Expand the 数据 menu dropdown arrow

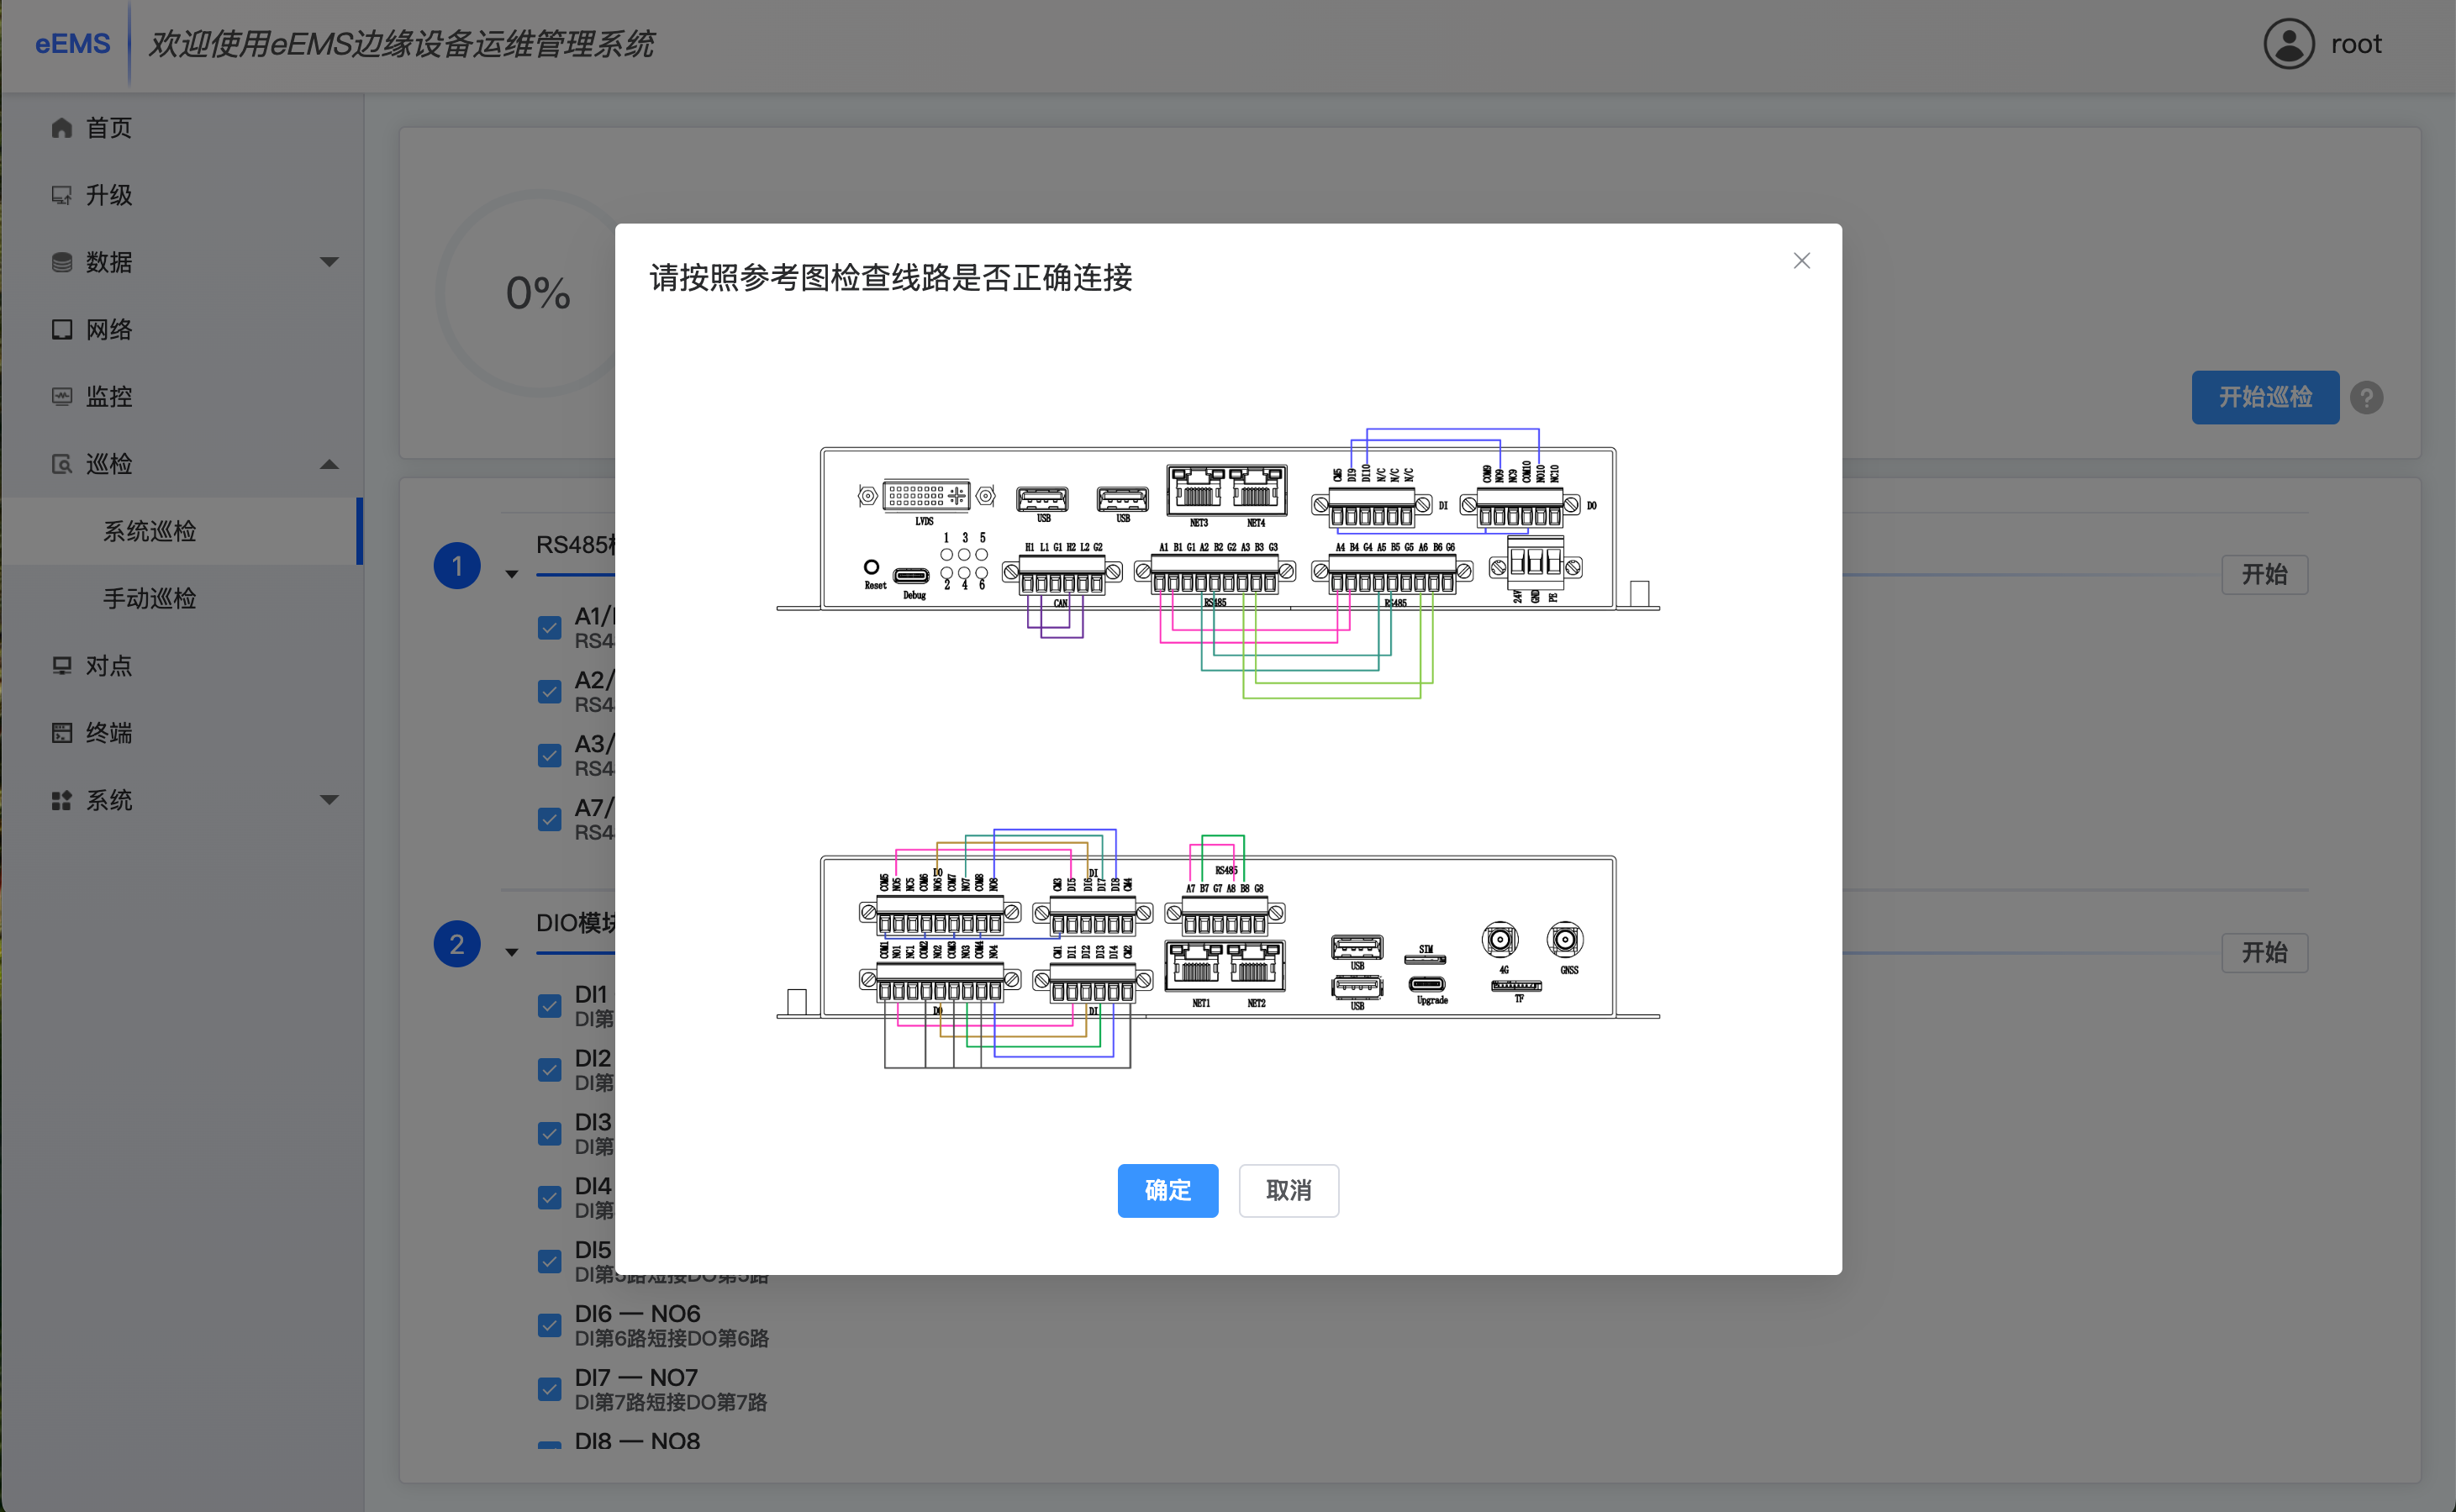329,262
